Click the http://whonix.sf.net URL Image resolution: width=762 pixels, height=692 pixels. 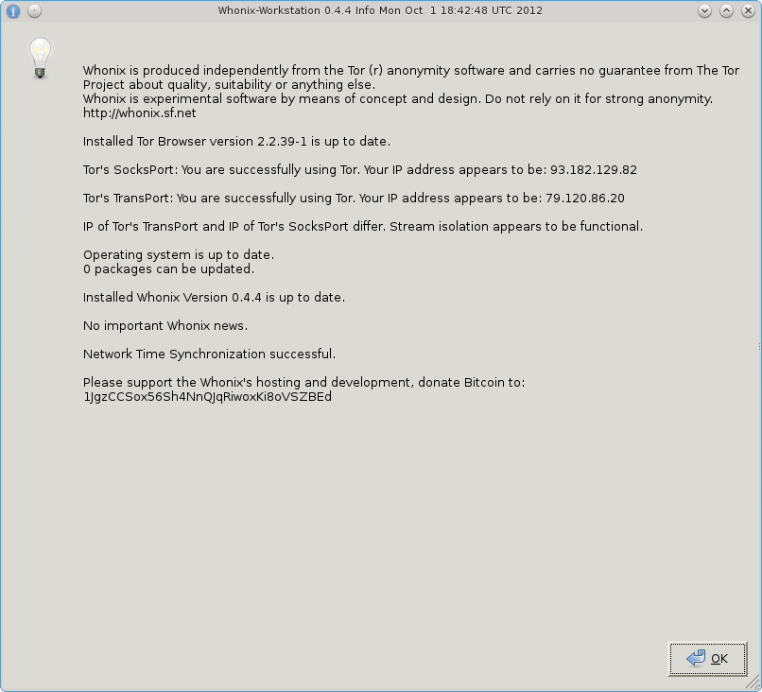click(x=139, y=113)
